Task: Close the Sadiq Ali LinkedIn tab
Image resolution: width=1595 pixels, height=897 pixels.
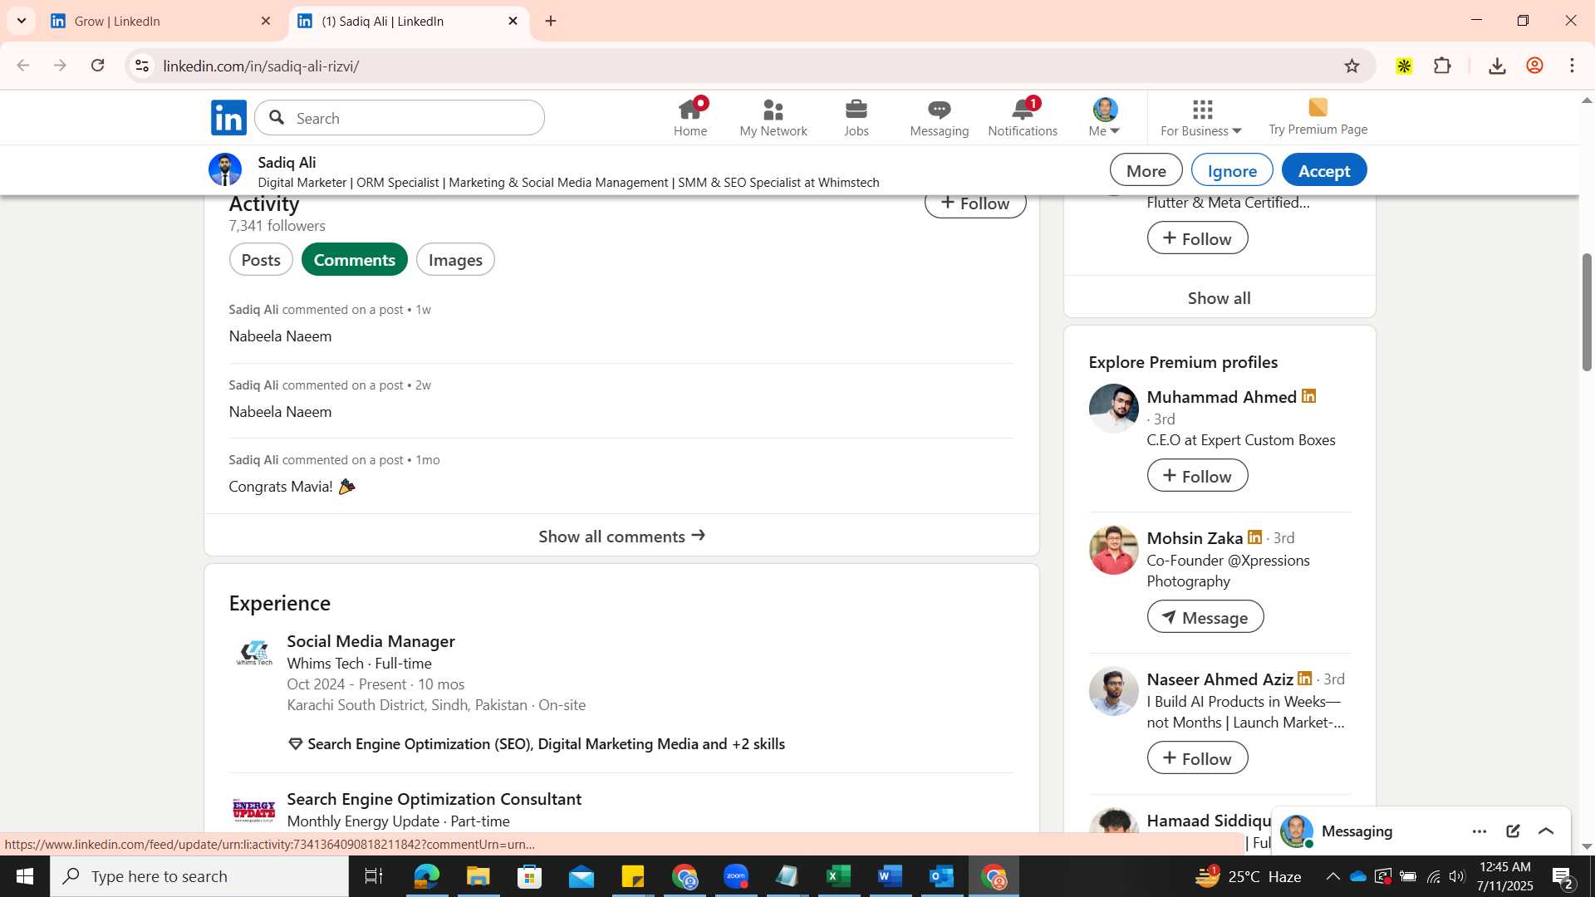Action: [513, 21]
